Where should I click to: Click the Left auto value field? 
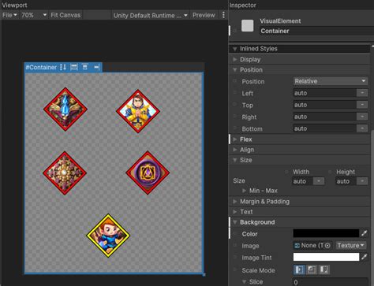click(325, 93)
